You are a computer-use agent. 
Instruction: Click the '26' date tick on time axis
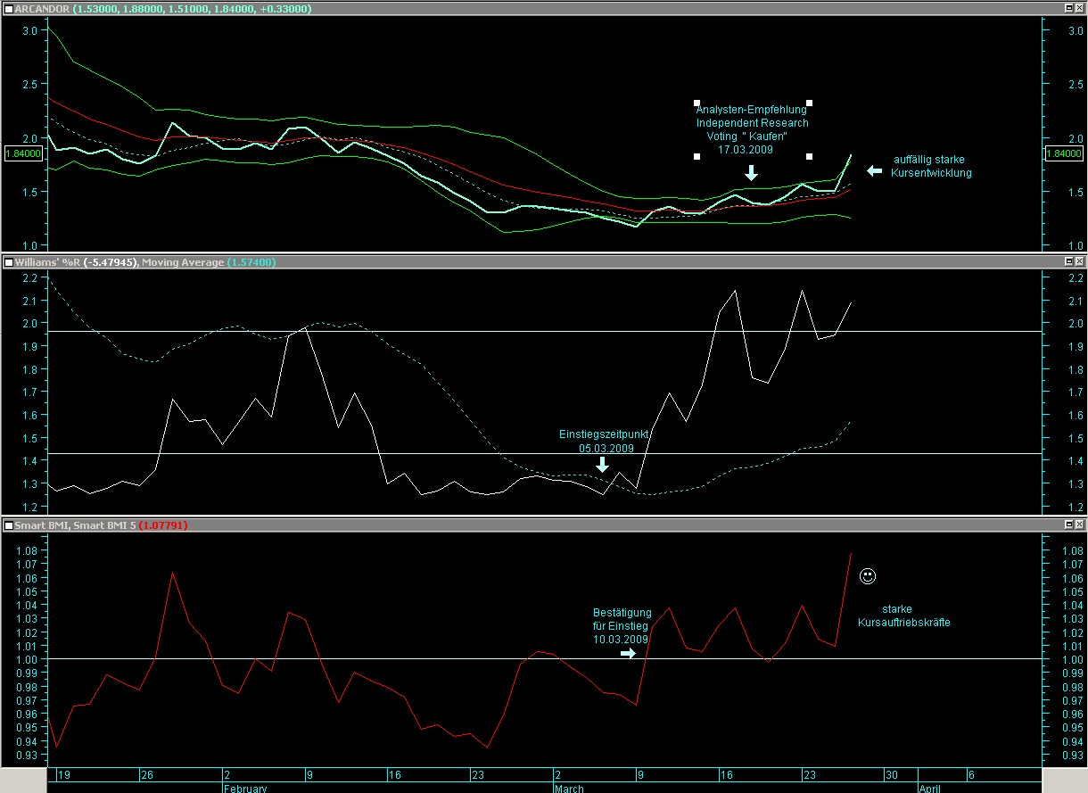pos(149,775)
